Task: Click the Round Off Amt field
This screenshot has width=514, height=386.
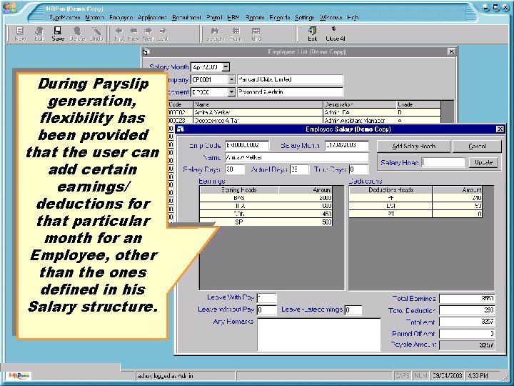Action: pyautogui.click(x=467, y=334)
